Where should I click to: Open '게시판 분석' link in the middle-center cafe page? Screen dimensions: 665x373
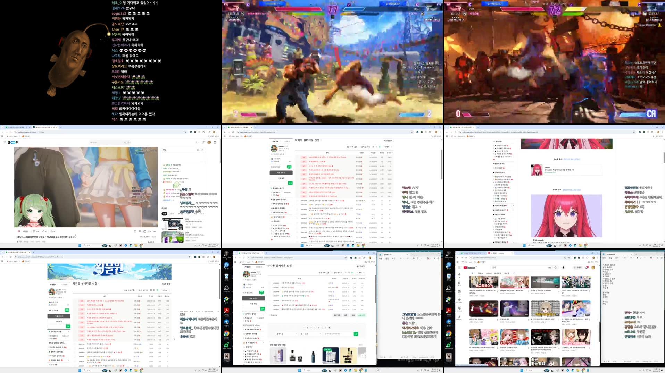(x=388, y=141)
